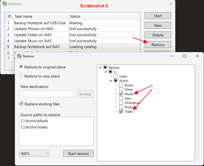Expand the Filme folder node

tap(116, 90)
